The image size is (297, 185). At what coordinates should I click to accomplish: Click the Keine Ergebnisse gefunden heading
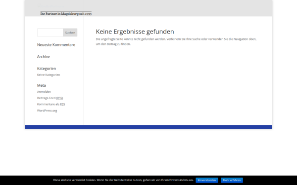point(135,32)
